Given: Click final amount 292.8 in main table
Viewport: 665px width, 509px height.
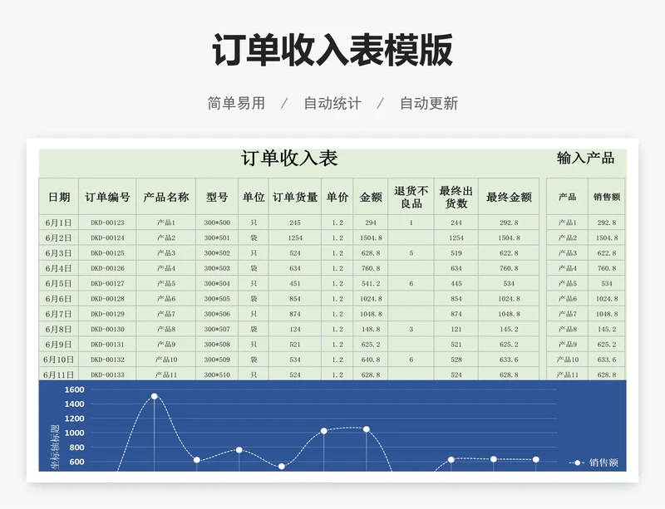Looking at the screenshot, I should [x=509, y=223].
